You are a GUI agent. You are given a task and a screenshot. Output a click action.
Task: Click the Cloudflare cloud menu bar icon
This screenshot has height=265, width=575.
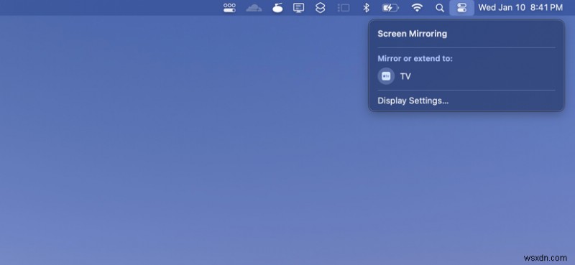coord(254,8)
